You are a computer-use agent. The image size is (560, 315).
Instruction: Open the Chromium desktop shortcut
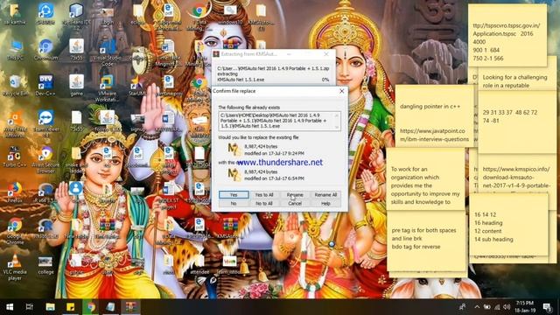point(45,51)
